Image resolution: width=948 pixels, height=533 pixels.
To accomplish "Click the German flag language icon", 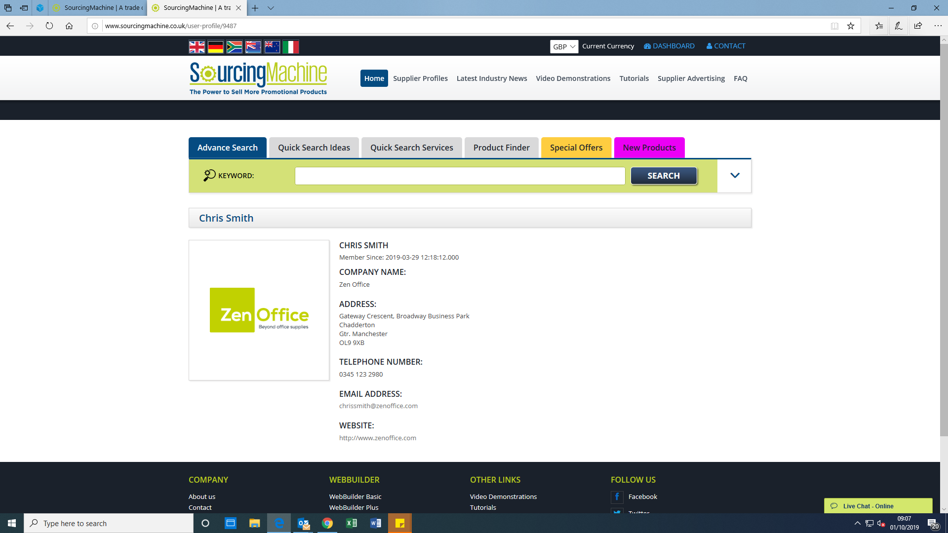I will (215, 47).
